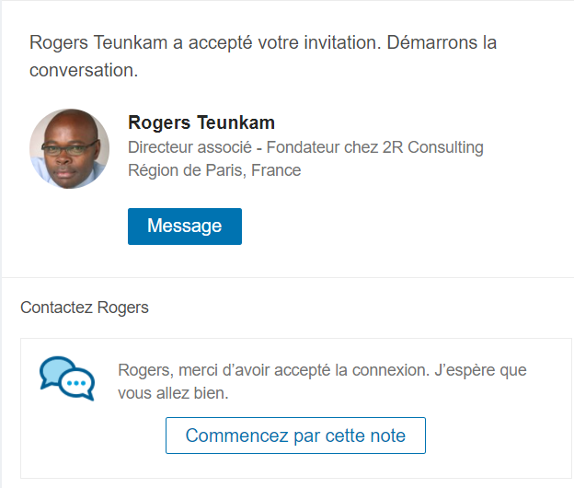Click the light blue back speech bubble
Viewport: 574px width, 488px height.
(55, 369)
